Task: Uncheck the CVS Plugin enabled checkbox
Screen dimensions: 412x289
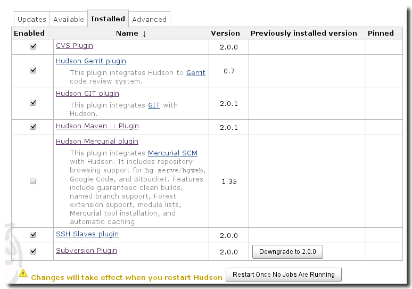Action: coord(33,46)
